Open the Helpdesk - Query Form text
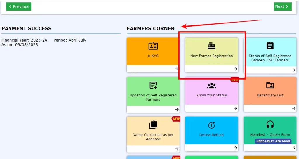 click(270, 135)
